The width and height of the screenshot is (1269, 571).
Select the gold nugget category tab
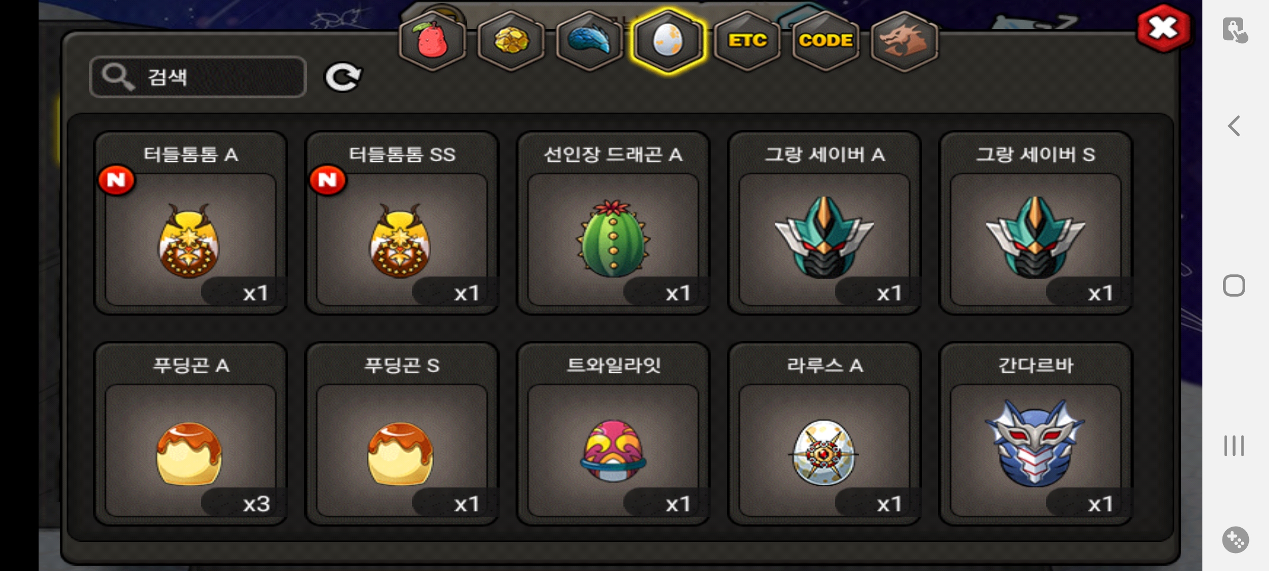511,40
